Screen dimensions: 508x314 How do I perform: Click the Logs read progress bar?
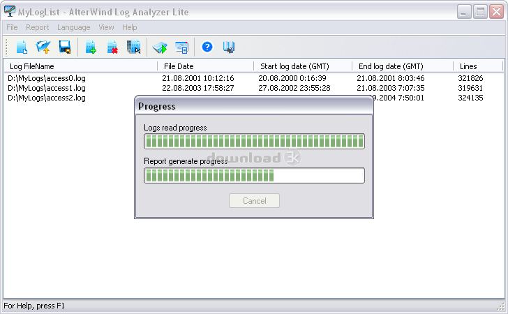tap(254, 142)
